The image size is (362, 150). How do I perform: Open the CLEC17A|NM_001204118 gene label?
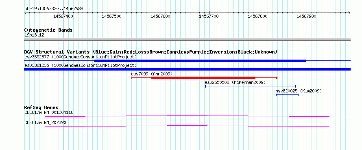coord(49,113)
